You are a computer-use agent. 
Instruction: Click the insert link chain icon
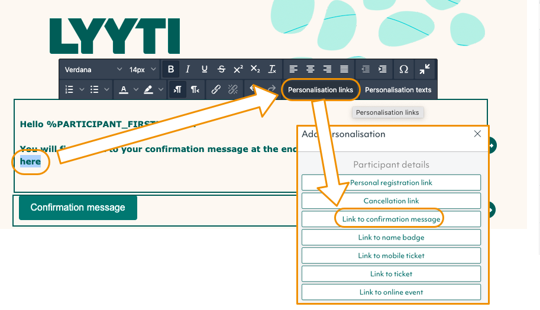click(x=216, y=90)
